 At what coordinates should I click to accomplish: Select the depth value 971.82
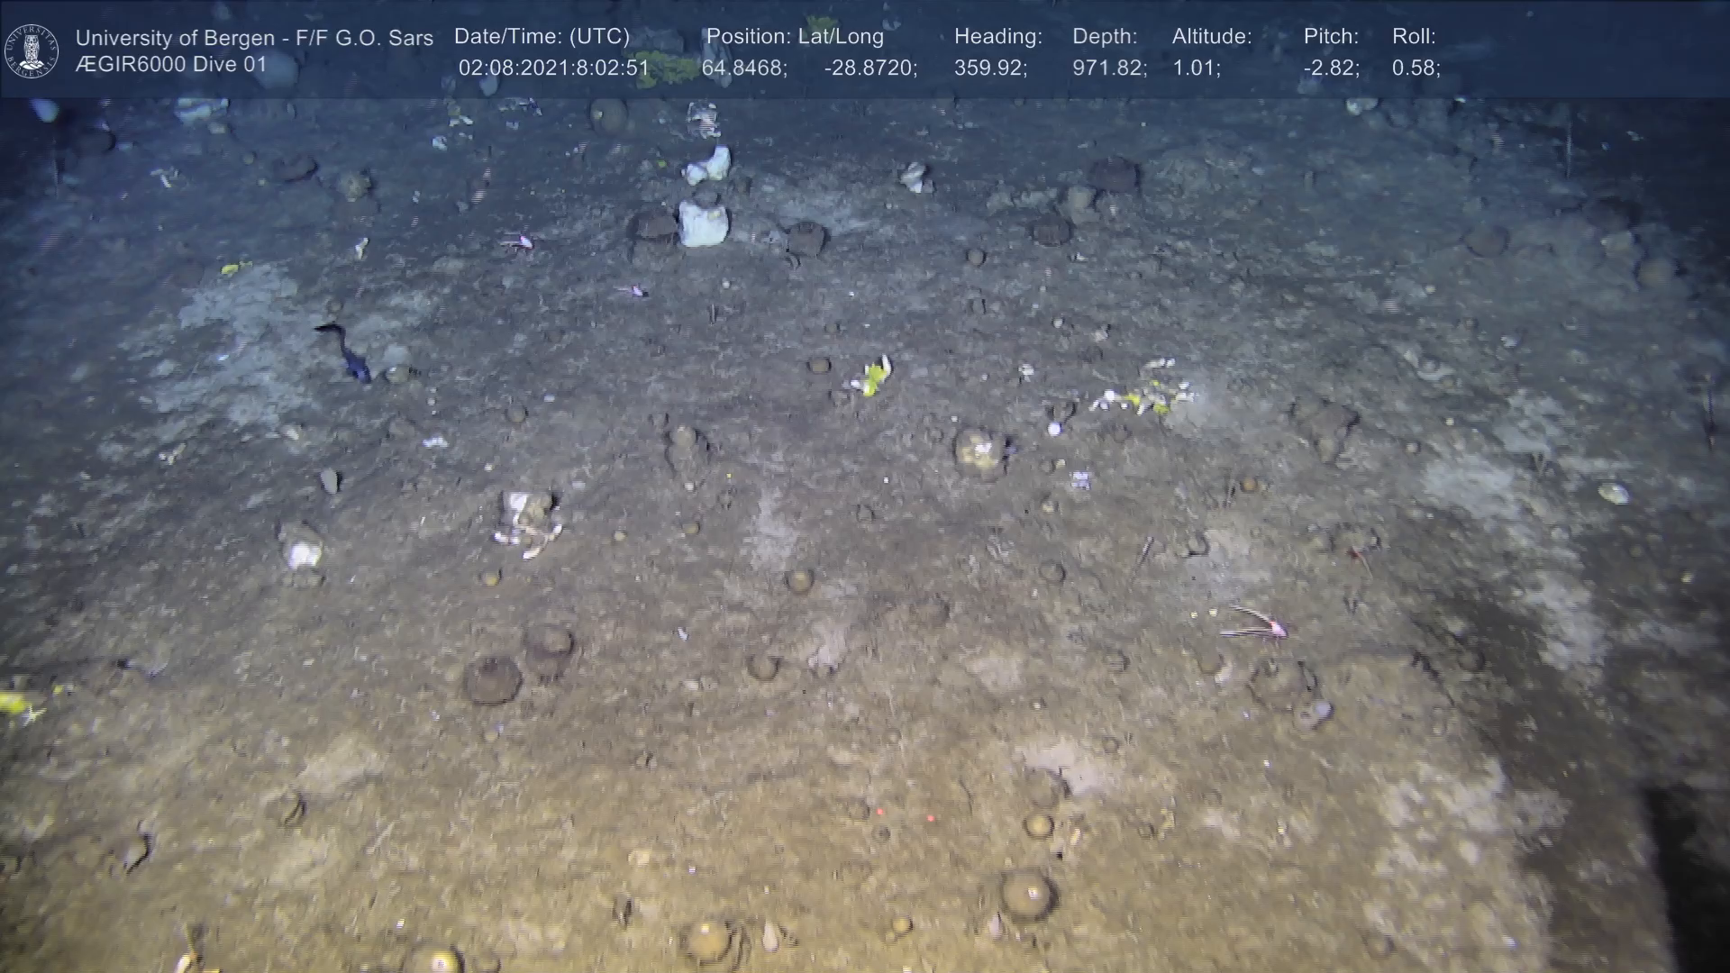(1108, 68)
